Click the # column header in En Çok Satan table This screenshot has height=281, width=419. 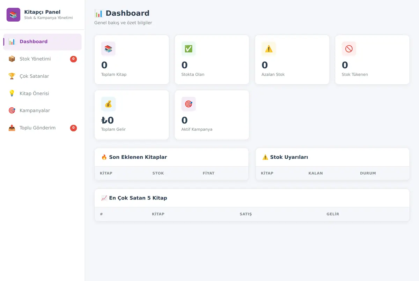(101, 214)
